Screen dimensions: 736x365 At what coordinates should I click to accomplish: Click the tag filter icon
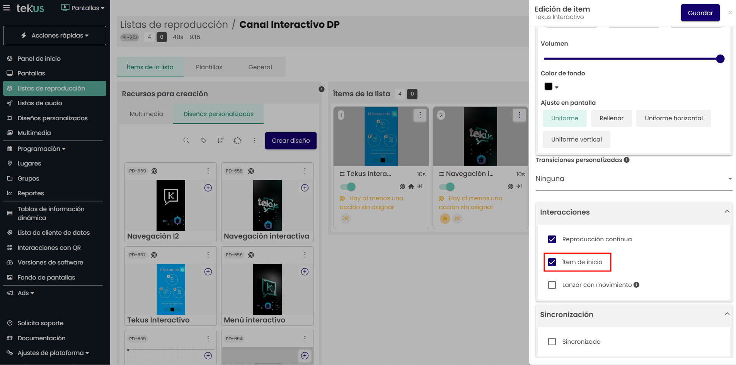tap(203, 141)
